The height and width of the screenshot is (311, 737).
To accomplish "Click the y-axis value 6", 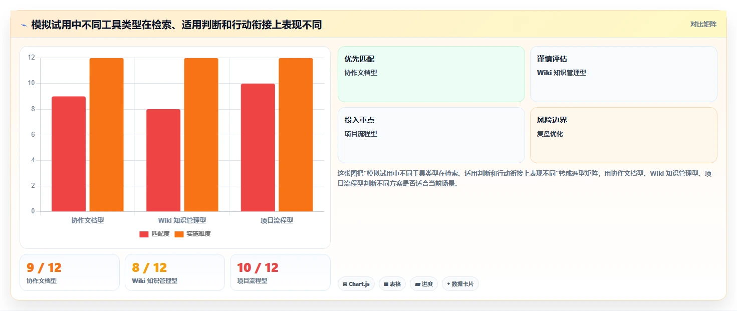I will pyautogui.click(x=33, y=134).
